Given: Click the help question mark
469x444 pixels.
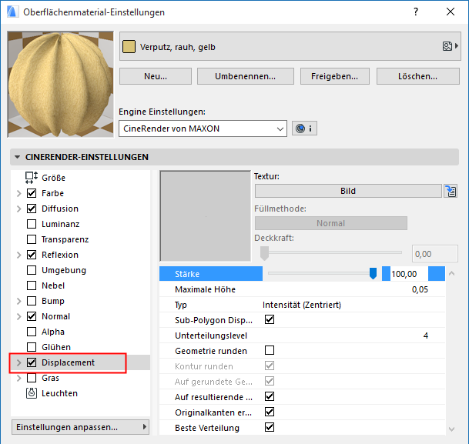Looking at the screenshot, I should (x=416, y=12).
